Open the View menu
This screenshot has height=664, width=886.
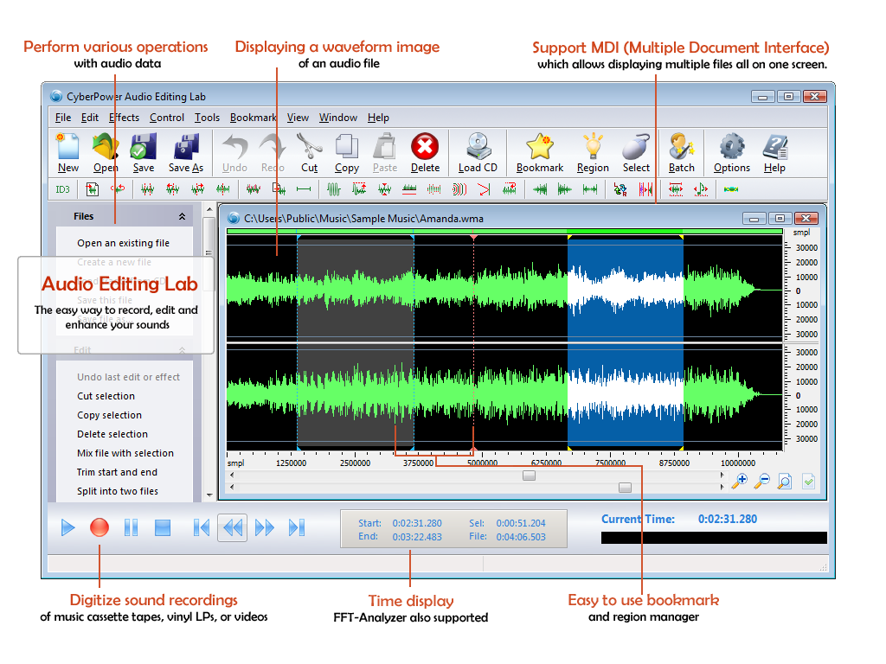tap(298, 118)
